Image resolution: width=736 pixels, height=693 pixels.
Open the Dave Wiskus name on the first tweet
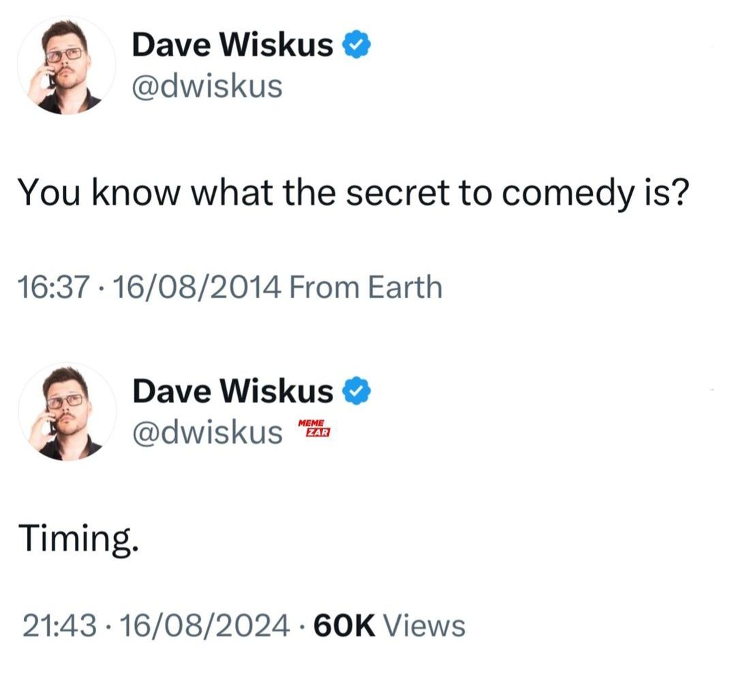(x=232, y=45)
